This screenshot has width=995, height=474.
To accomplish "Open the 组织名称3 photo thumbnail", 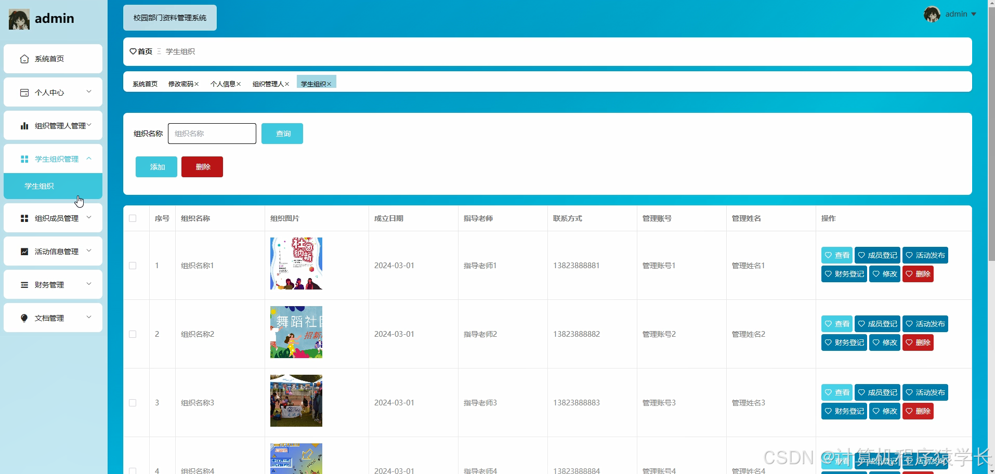I will [296, 401].
